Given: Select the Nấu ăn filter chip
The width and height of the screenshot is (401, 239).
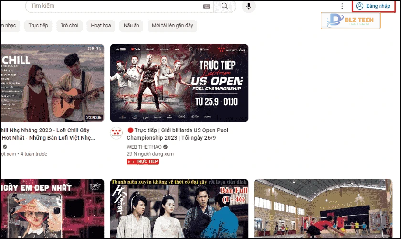Looking at the screenshot, I should 131,26.
